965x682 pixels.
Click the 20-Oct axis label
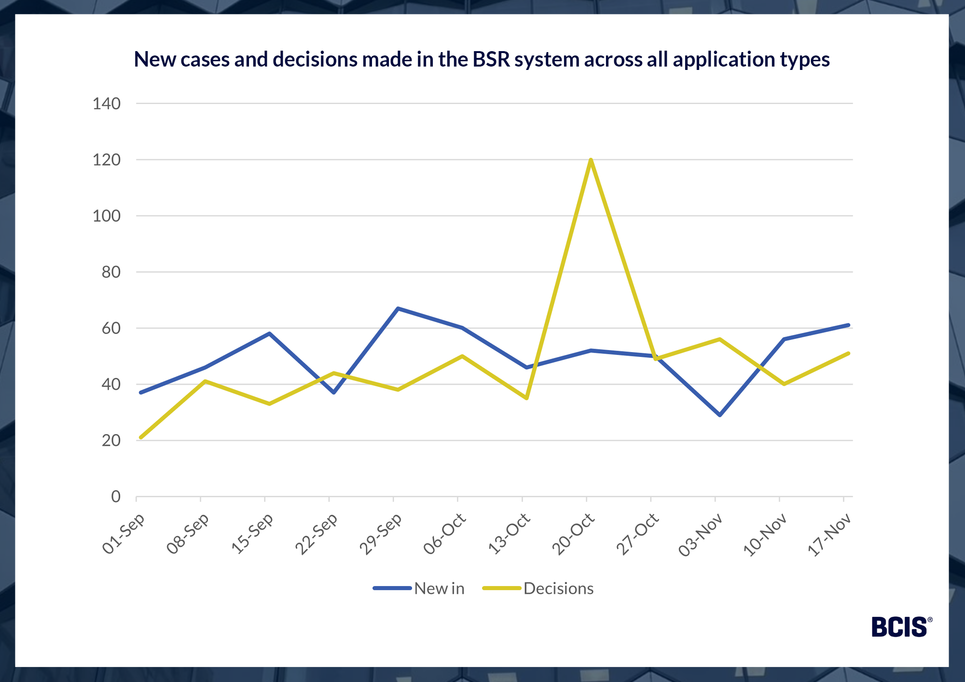coord(574,534)
